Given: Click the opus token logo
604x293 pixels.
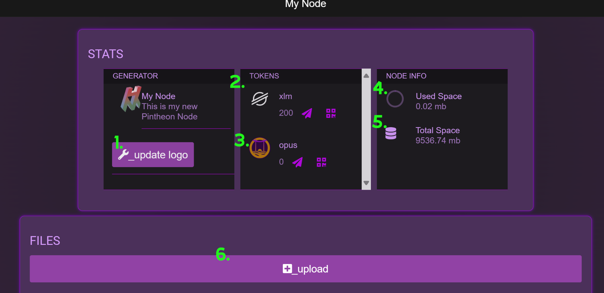Looking at the screenshot, I should 260,148.
